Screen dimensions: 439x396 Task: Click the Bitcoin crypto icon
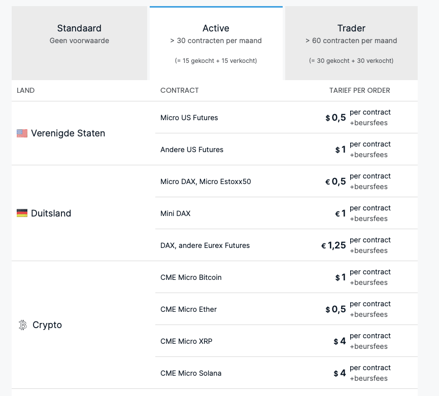pos(23,325)
